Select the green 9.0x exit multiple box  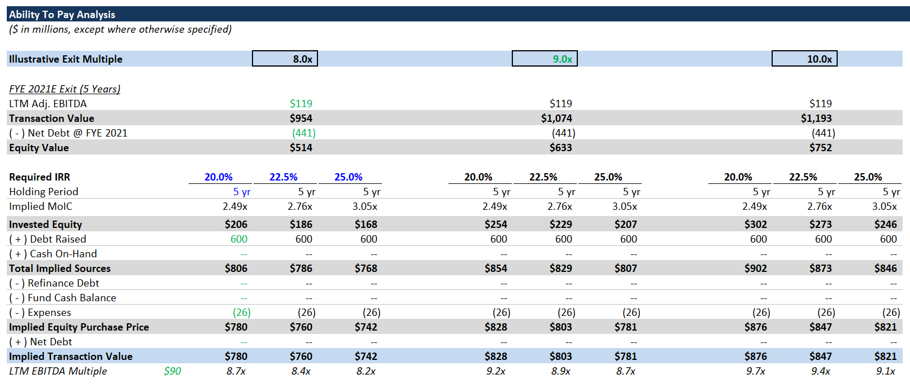pyautogui.click(x=545, y=59)
